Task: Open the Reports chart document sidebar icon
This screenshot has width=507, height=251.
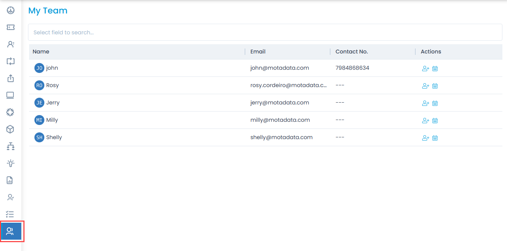Action: tap(10, 180)
